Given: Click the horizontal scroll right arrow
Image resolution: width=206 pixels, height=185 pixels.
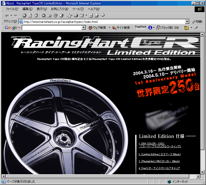Looking at the screenshot, I should tap(198, 176).
